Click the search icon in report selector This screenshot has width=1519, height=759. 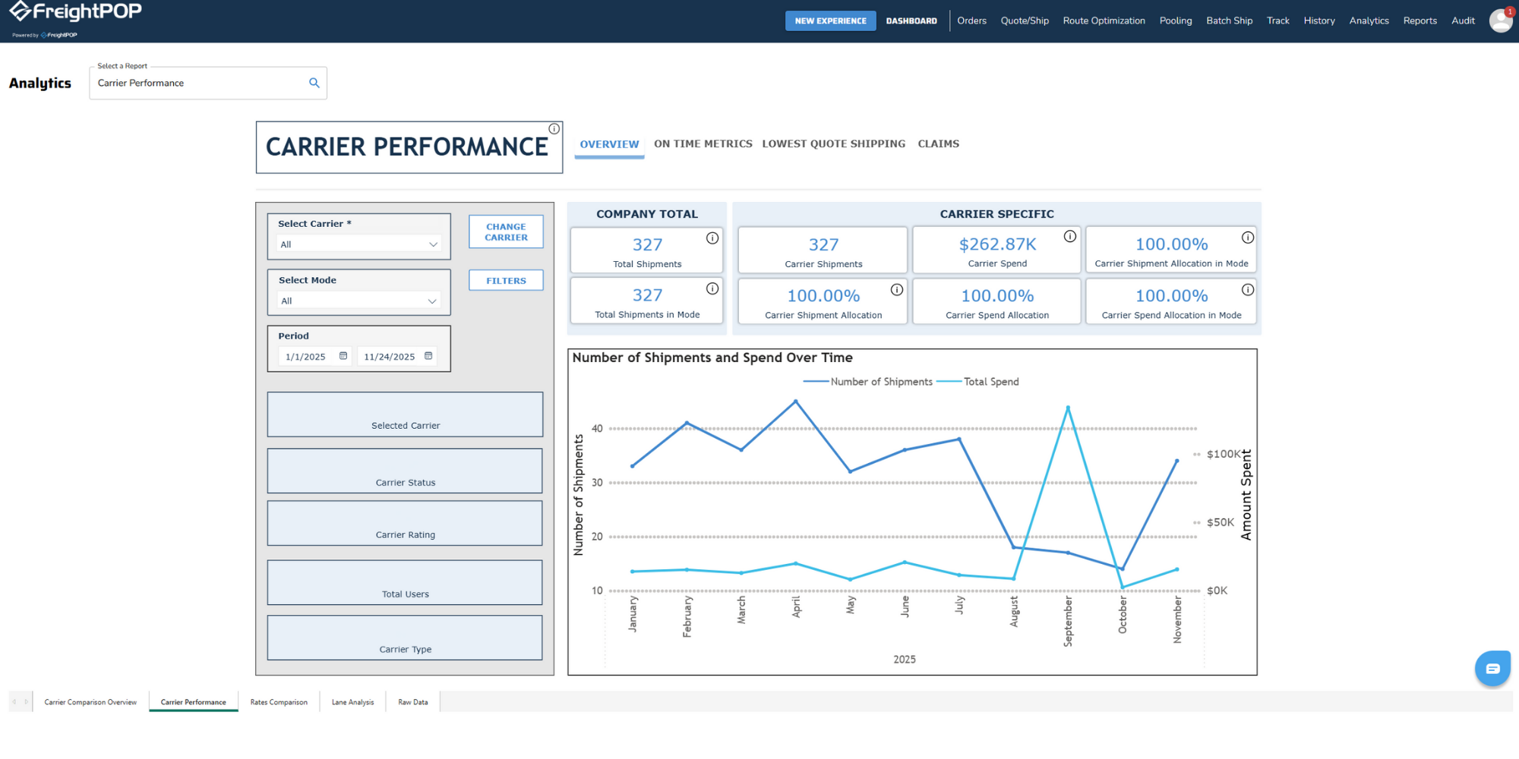[x=314, y=83]
